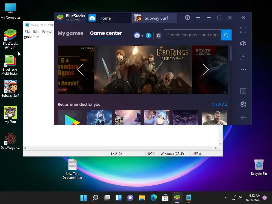Select the My Tom desktop shortcut
272x204 pixels.
pyautogui.click(x=10, y=114)
